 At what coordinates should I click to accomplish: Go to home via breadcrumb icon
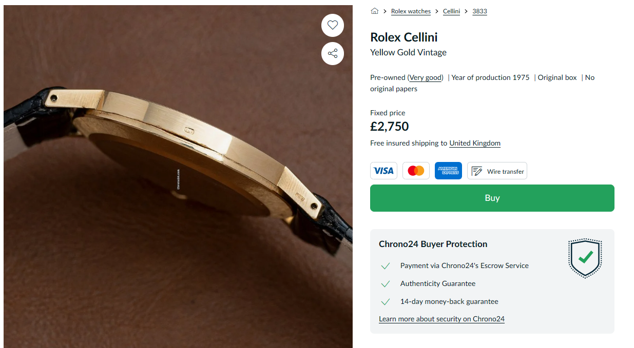click(374, 11)
